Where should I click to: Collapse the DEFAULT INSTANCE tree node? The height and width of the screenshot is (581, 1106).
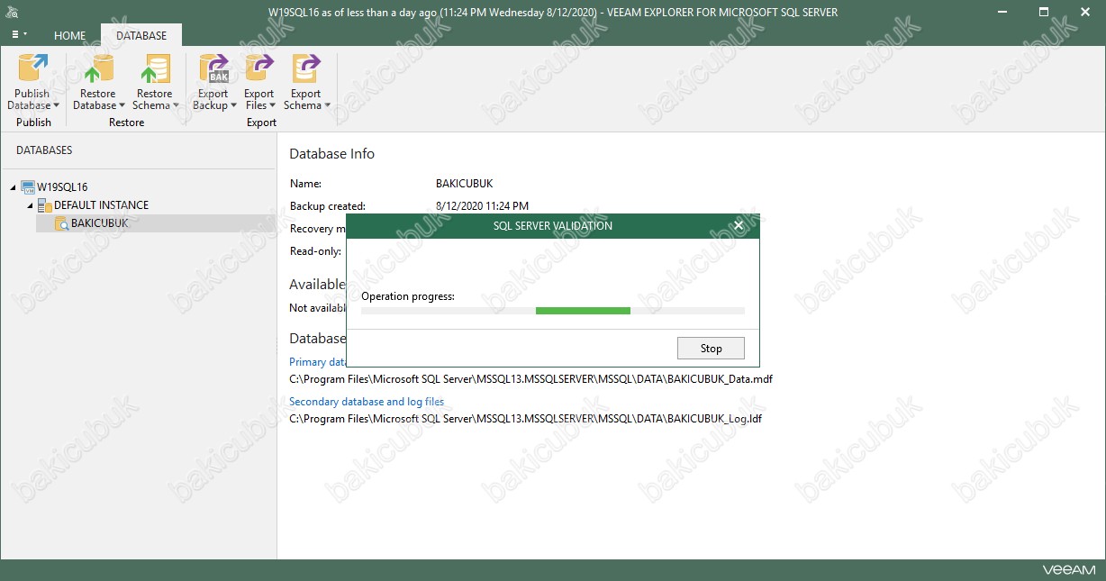click(x=30, y=205)
